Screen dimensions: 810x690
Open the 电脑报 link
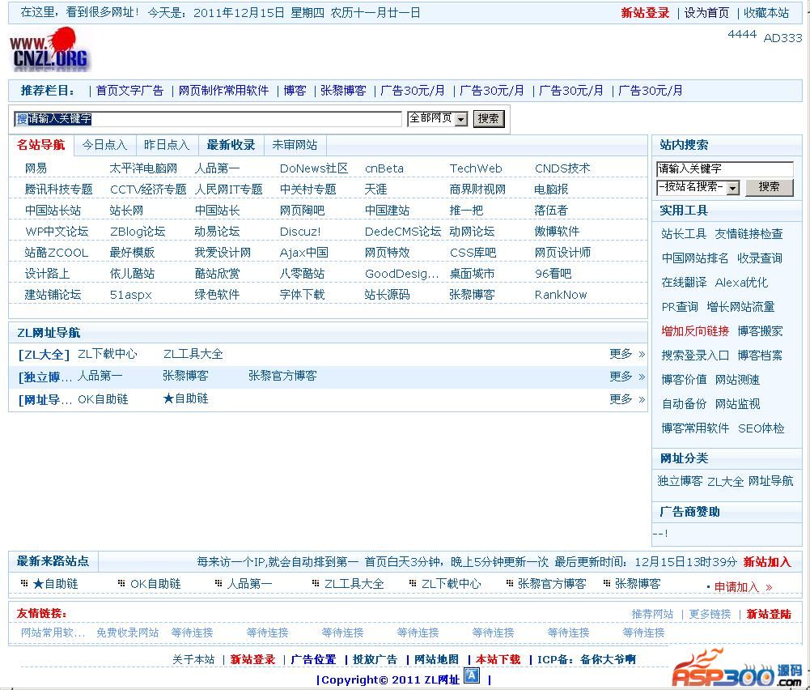point(551,190)
